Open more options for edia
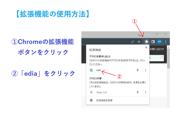This screenshot has width=181, height=113. click(145, 70)
